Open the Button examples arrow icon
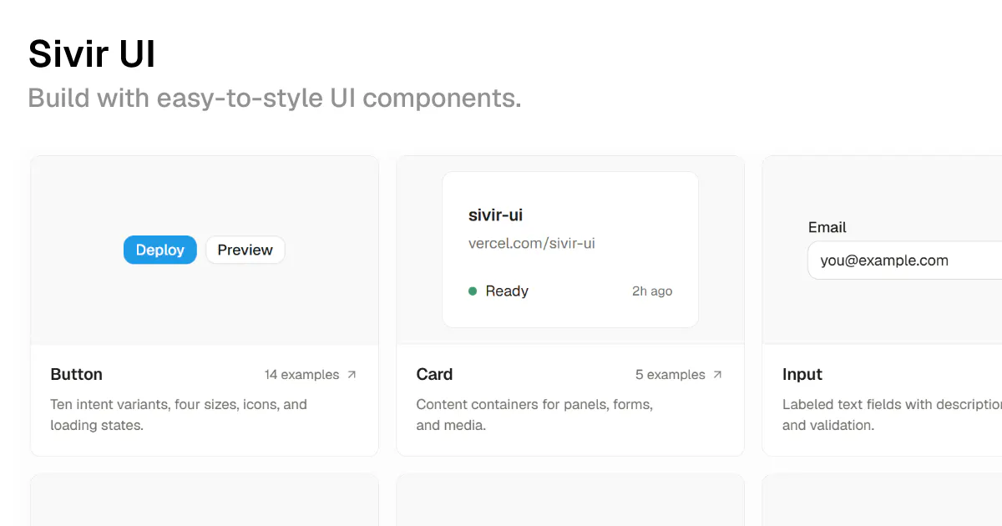The height and width of the screenshot is (526, 1002). coord(352,375)
